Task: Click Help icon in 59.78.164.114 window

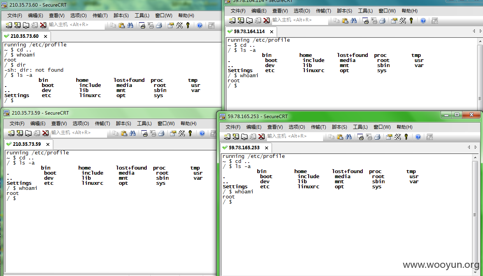Action: pyautogui.click(x=423, y=20)
